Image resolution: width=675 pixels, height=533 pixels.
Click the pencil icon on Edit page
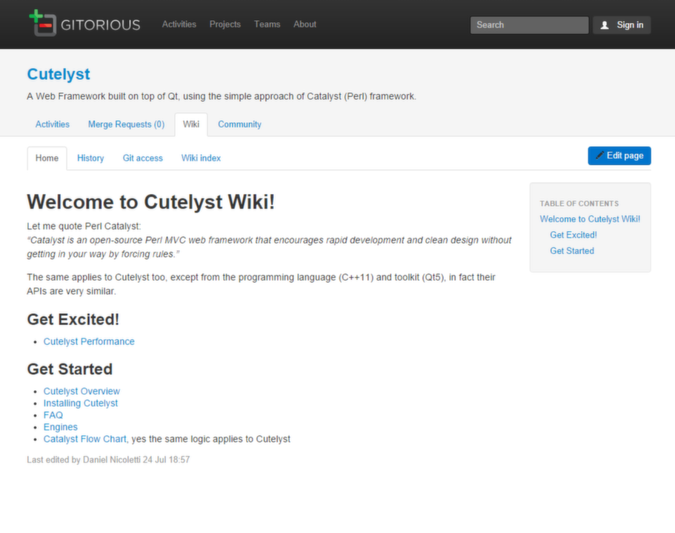pos(599,155)
